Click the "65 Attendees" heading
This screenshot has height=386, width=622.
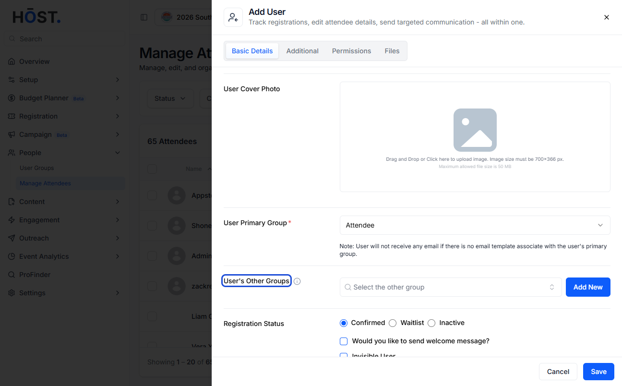(172, 141)
